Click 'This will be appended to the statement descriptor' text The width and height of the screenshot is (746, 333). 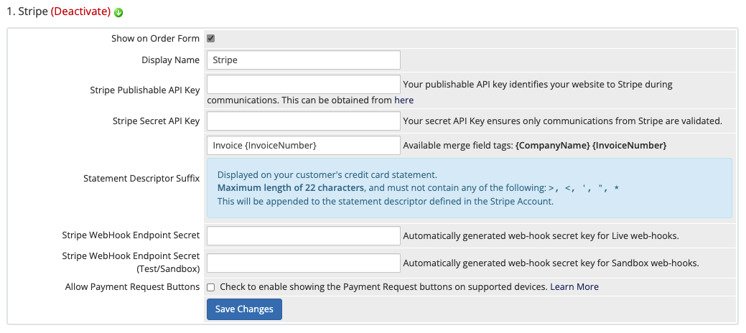click(x=386, y=201)
